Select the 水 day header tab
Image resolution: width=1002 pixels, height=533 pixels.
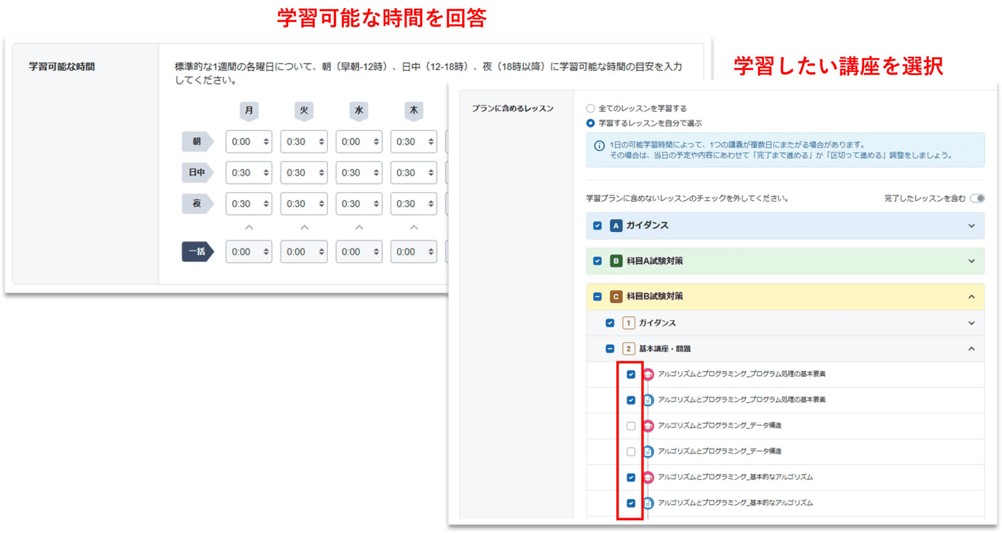[x=359, y=110]
